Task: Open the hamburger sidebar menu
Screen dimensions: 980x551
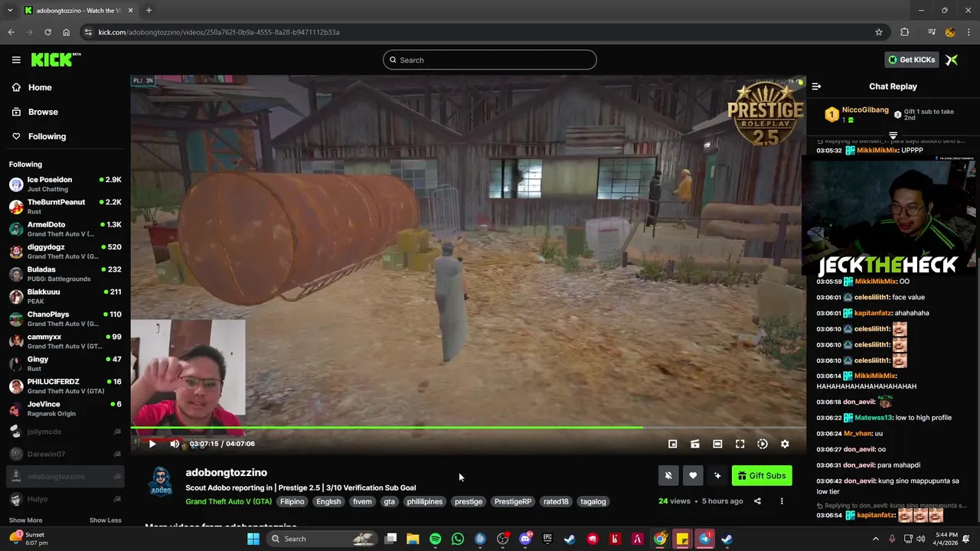Action: [16, 60]
